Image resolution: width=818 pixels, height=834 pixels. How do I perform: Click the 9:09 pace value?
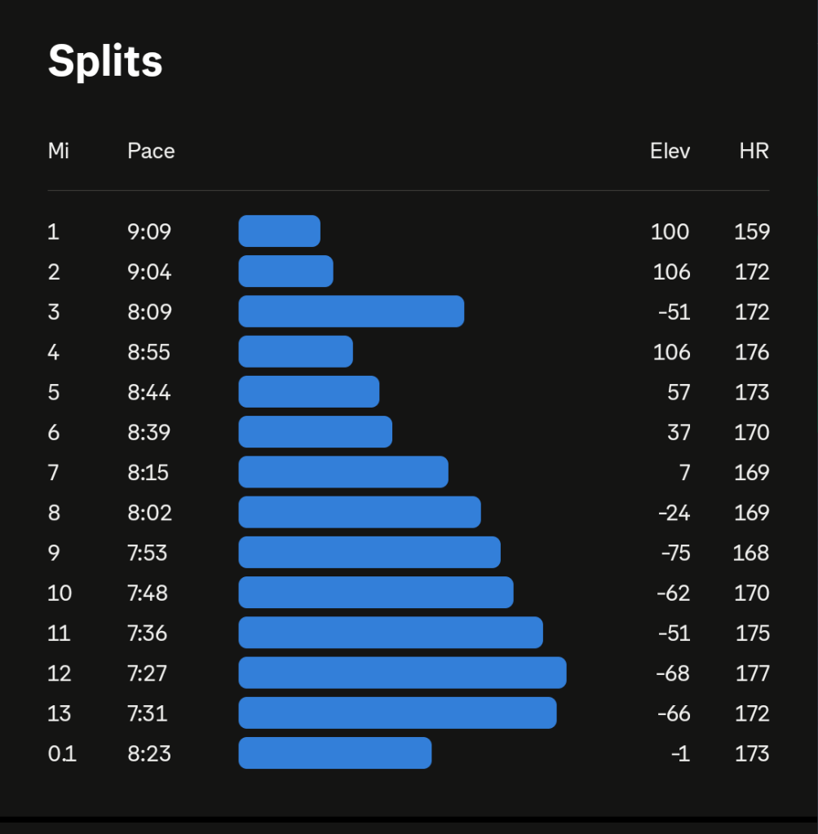pyautogui.click(x=149, y=232)
